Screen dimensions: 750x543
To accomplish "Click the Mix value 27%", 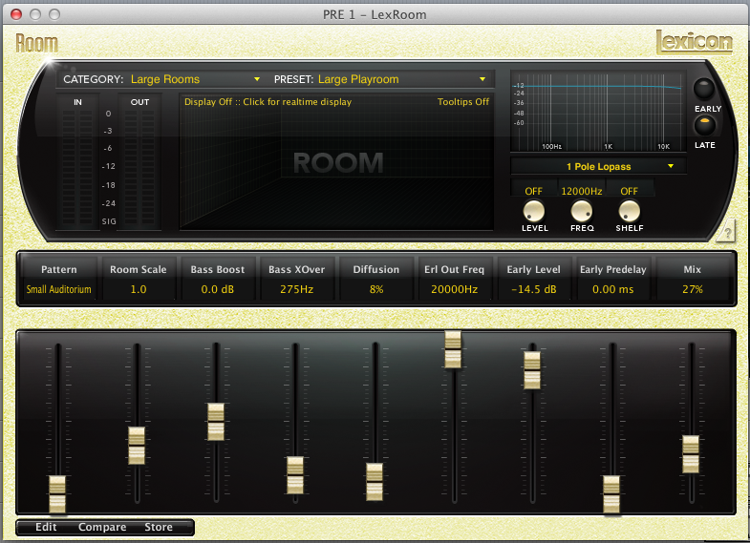I will 692,289.
